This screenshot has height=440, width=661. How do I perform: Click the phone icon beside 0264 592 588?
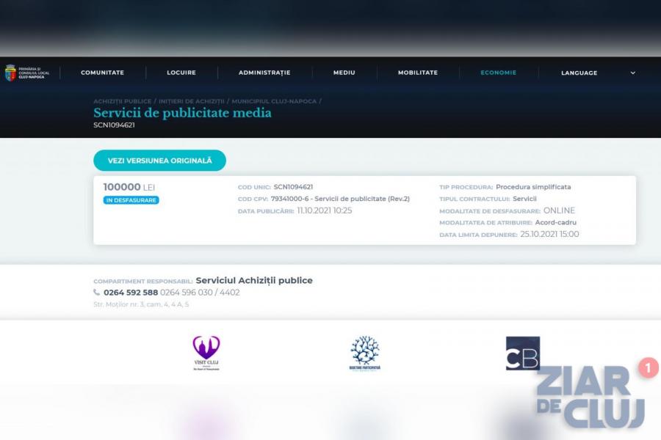[97, 293]
